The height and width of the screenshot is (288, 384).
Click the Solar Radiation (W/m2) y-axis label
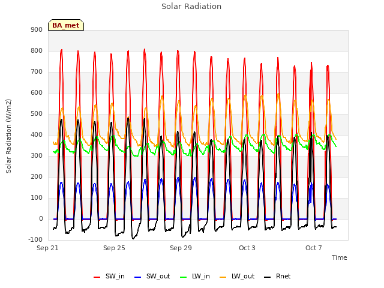[x=8, y=136]
